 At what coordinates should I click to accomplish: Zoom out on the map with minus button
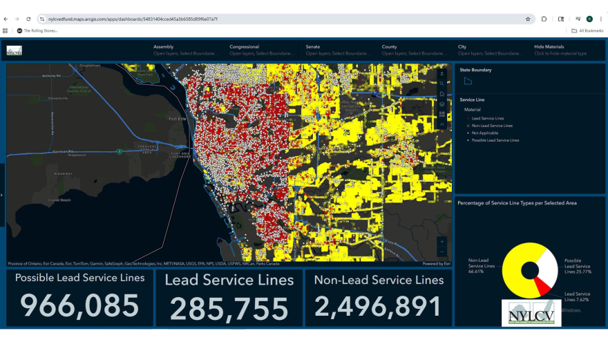point(442,251)
